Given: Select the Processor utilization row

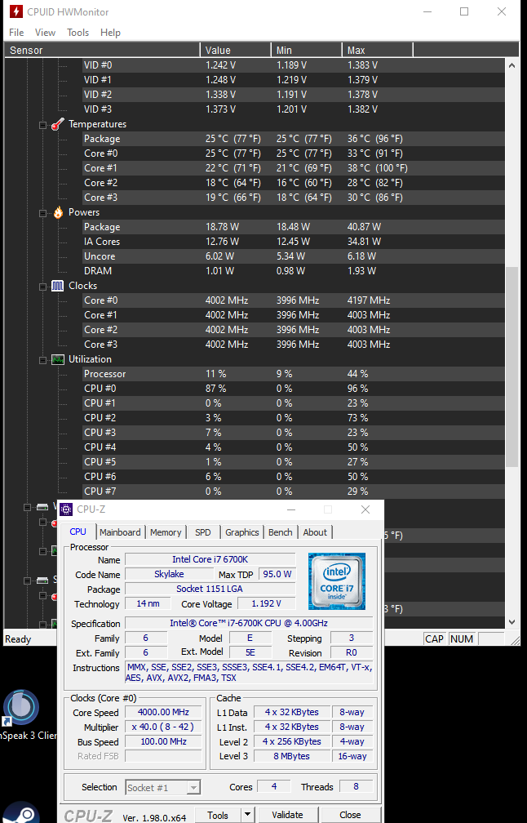Looking at the screenshot, I should [x=294, y=374].
